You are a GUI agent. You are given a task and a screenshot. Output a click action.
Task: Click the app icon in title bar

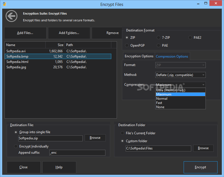pos(5,4)
